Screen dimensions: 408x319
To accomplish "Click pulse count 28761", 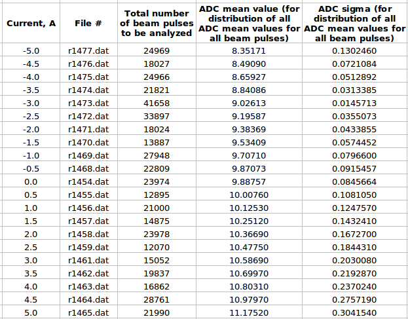I will [157, 300].
